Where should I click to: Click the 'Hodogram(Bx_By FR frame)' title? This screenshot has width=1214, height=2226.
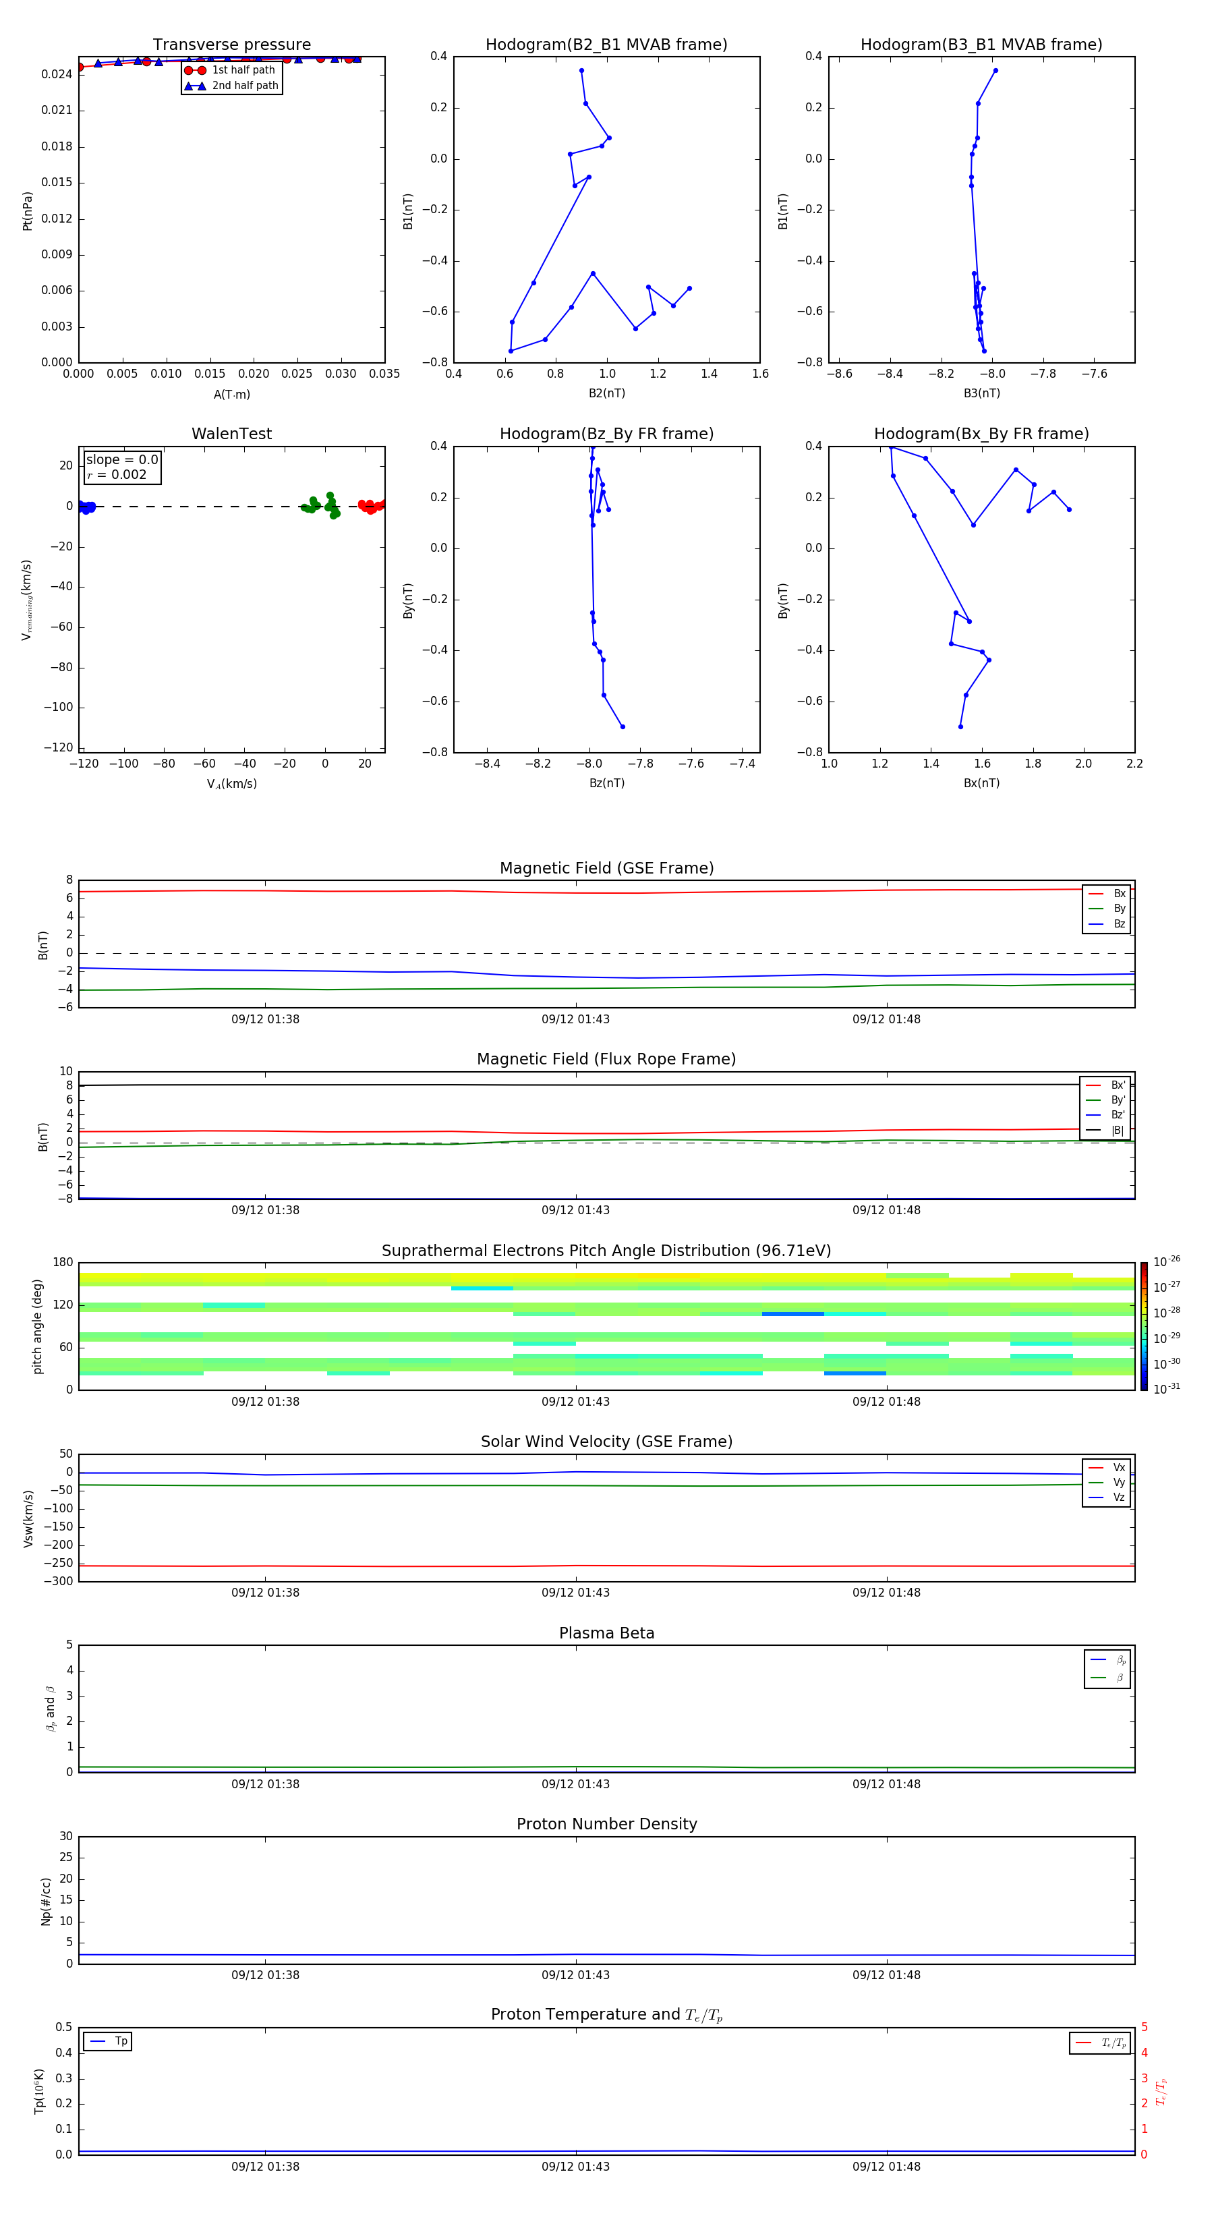tap(981, 434)
